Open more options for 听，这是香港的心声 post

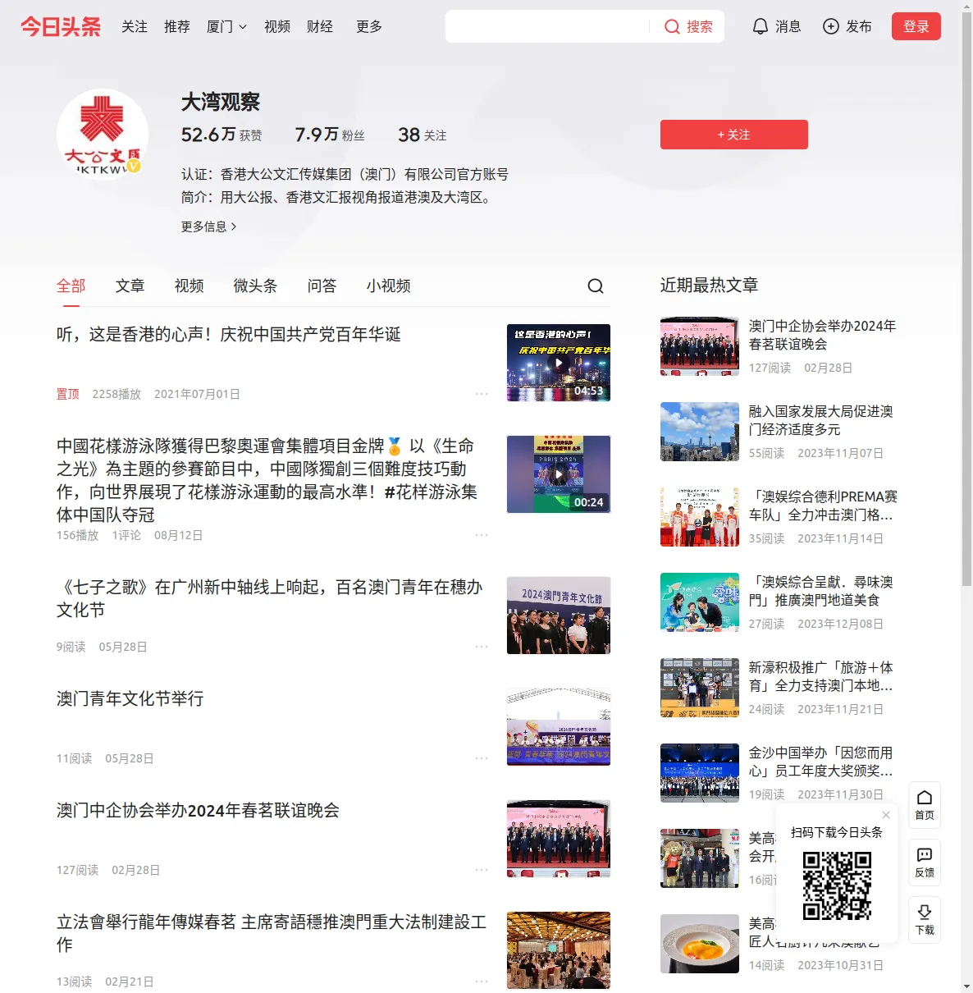click(482, 394)
